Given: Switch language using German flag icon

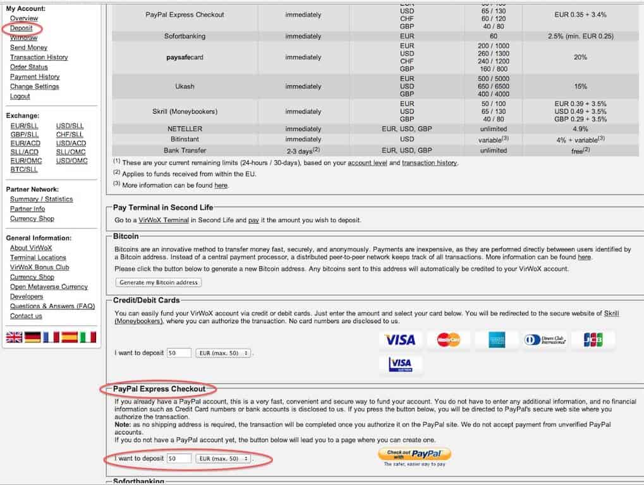Looking at the screenshot, I should click(32, 337).
